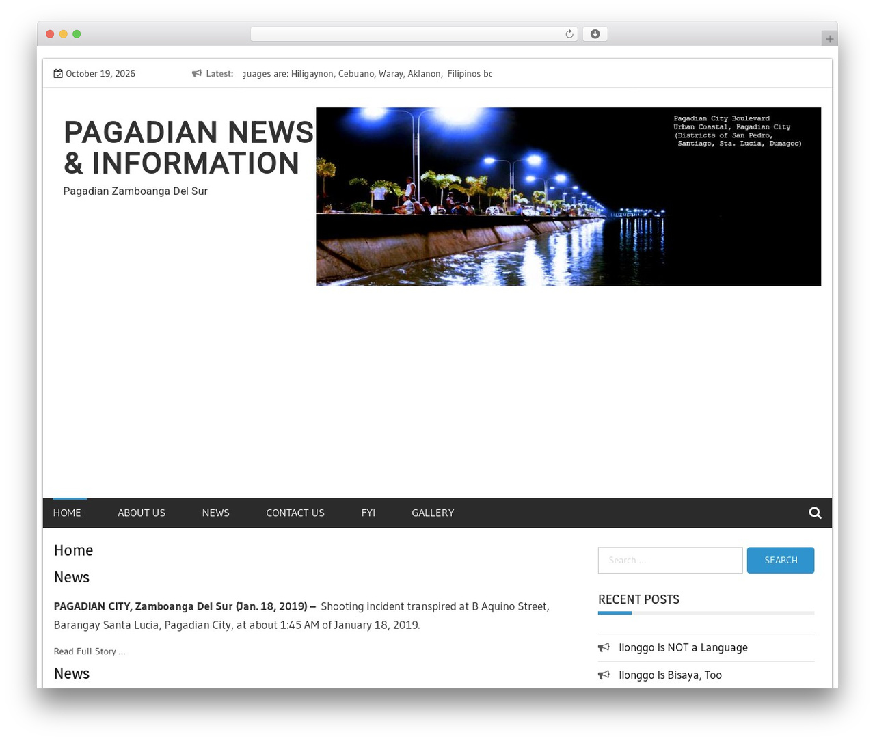Screen dimensions: 875x741
Task: Click the 'October 19, 2026' date text
Action: [x=100, y=74]
